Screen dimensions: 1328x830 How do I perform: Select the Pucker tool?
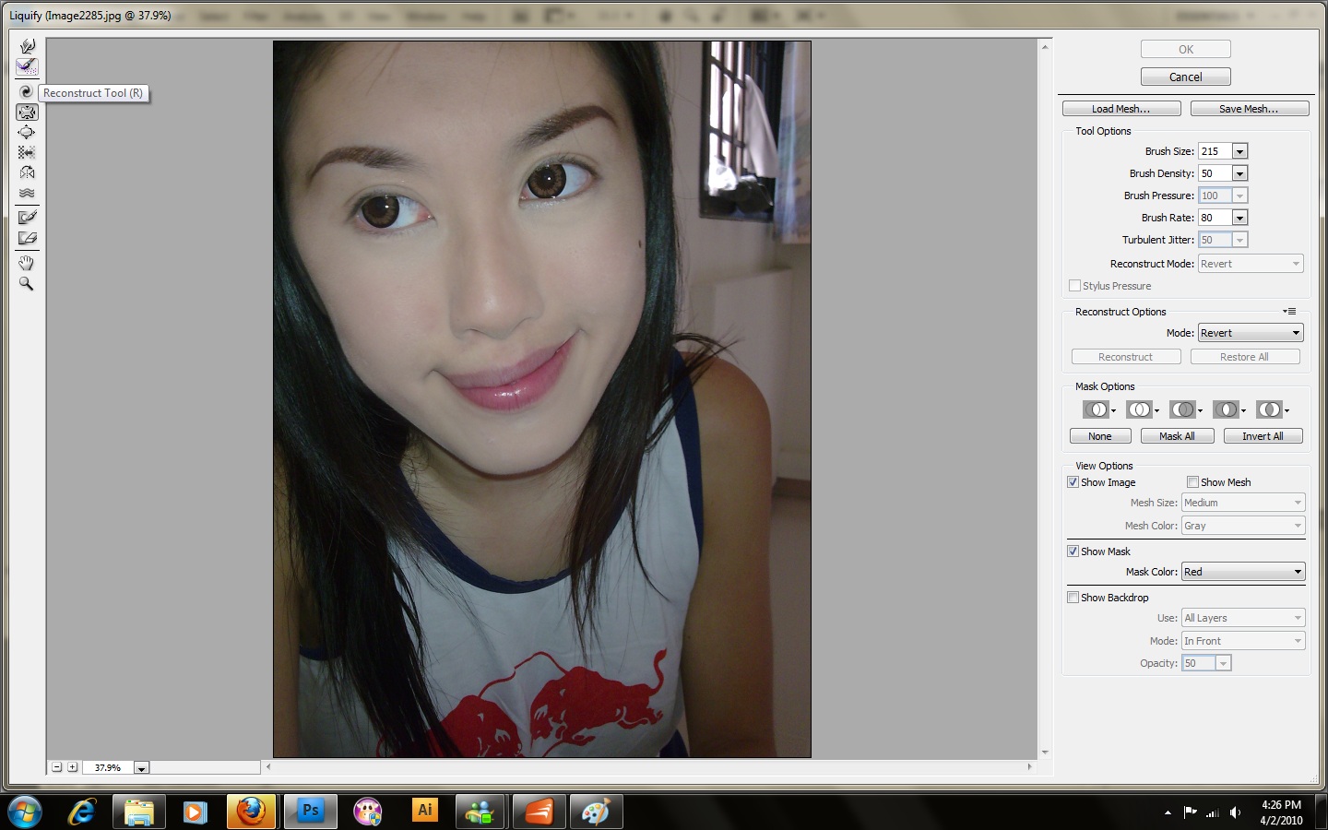(x=27, y=113)
